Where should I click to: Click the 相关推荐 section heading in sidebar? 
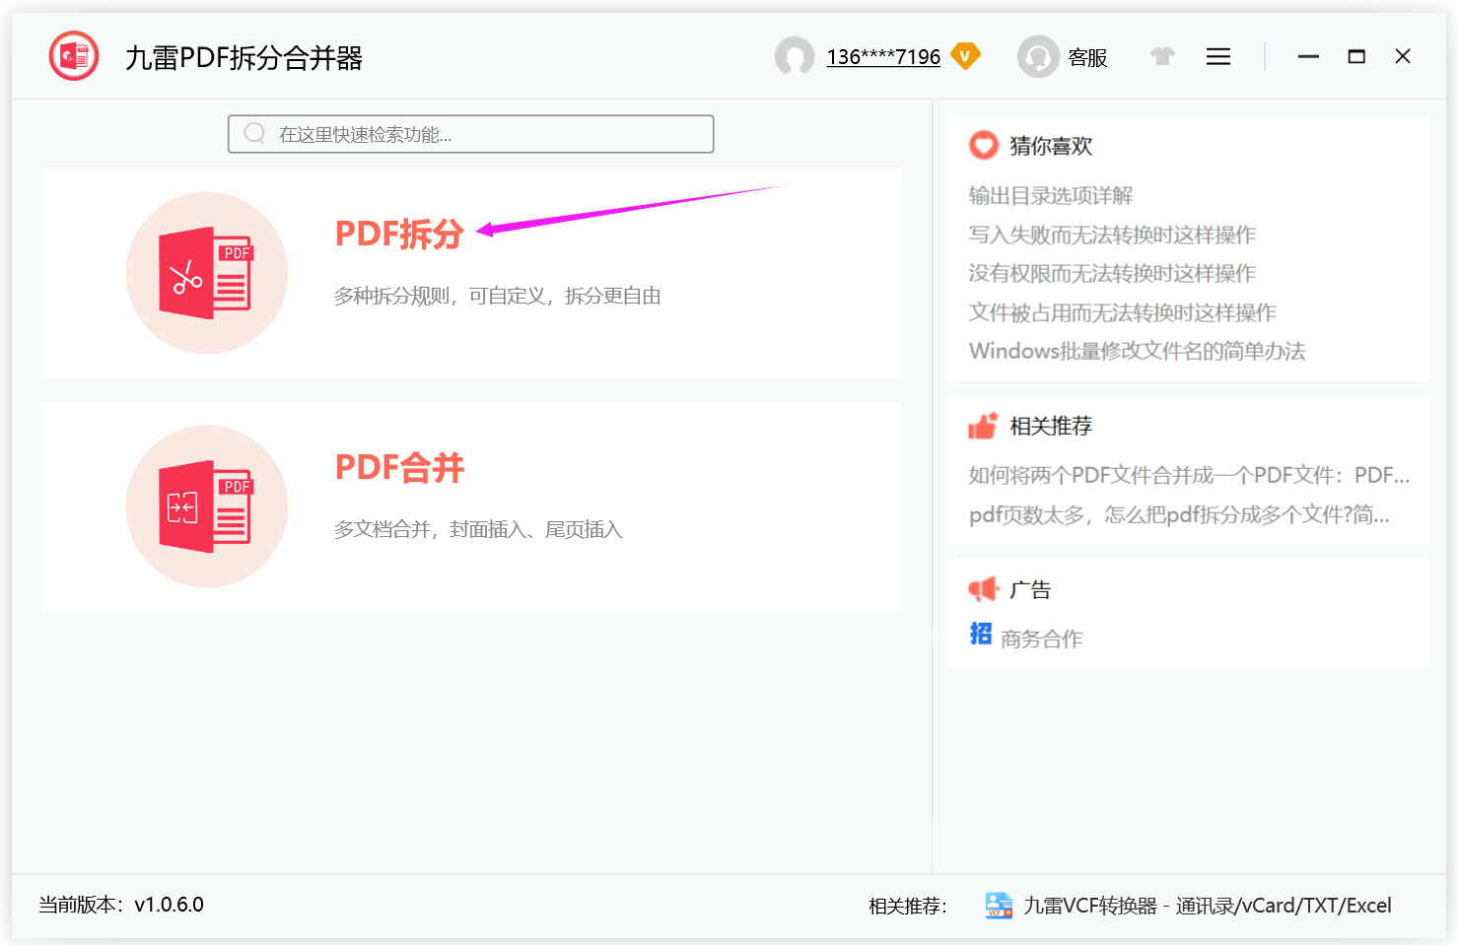click(x=1051, y=426)
